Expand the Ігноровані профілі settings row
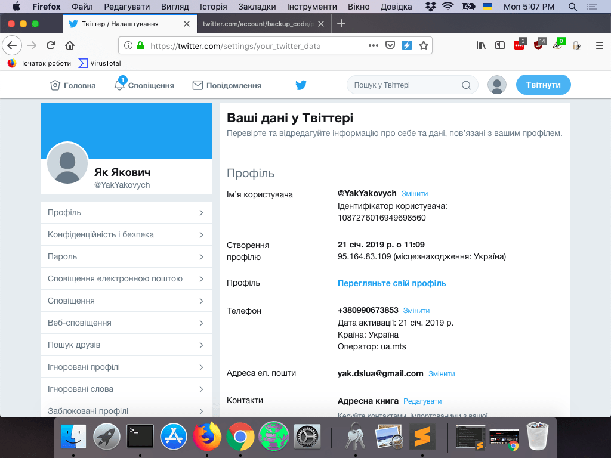The width and height of the screenshot is (611, 458). pos(126,367)
